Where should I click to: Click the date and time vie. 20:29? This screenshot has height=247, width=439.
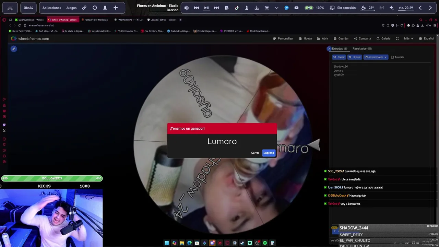tap(406, 8)
